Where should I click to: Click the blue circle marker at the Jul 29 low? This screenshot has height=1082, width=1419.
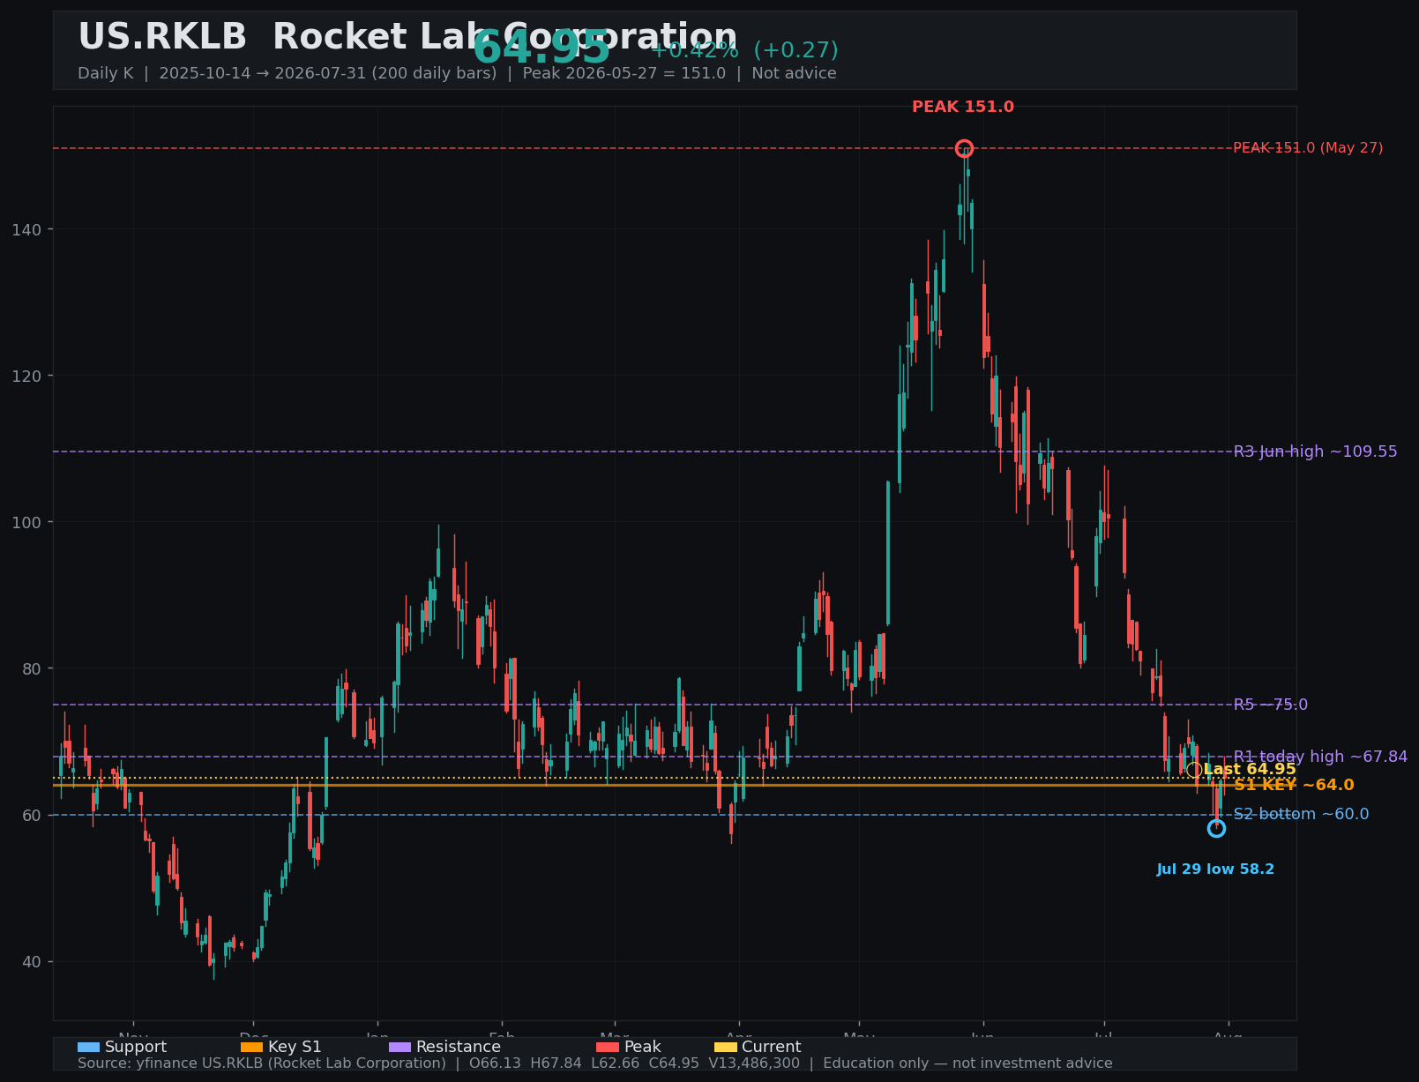click(x=1216, y=828)
